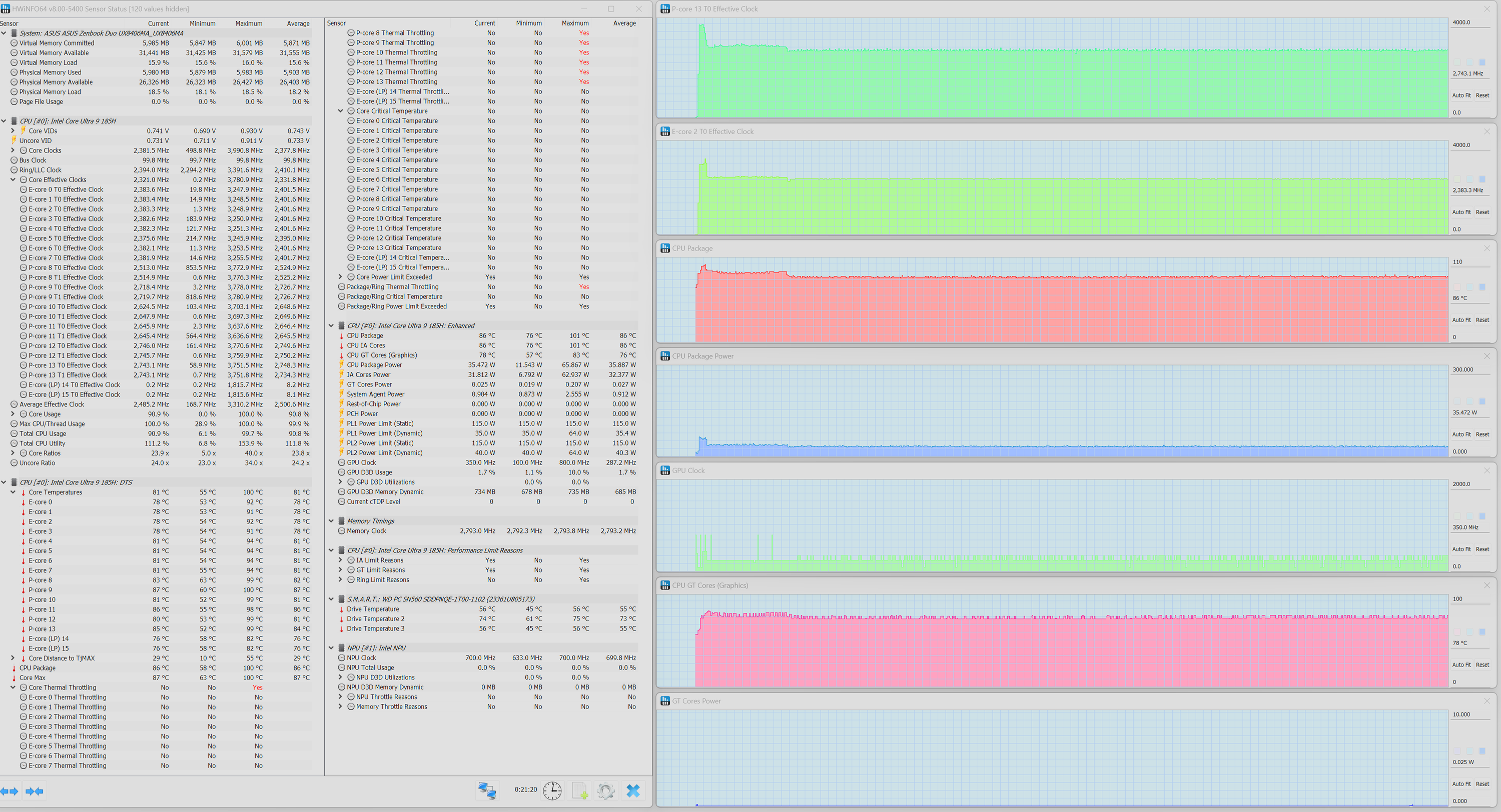Open the remote network monitoring icon
The image size is (1501, 812).
coord(486,790)
